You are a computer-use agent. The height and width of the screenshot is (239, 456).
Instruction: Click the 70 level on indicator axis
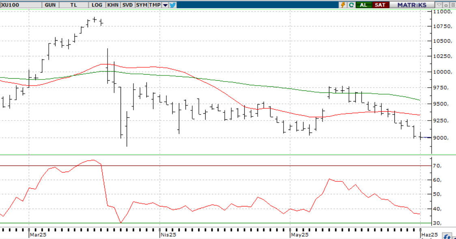(x=437, y=166)
